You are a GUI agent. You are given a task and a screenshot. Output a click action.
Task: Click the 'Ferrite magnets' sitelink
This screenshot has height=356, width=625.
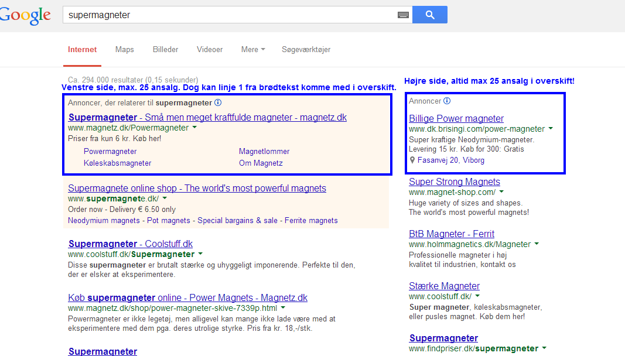click(x=311, y=221)
